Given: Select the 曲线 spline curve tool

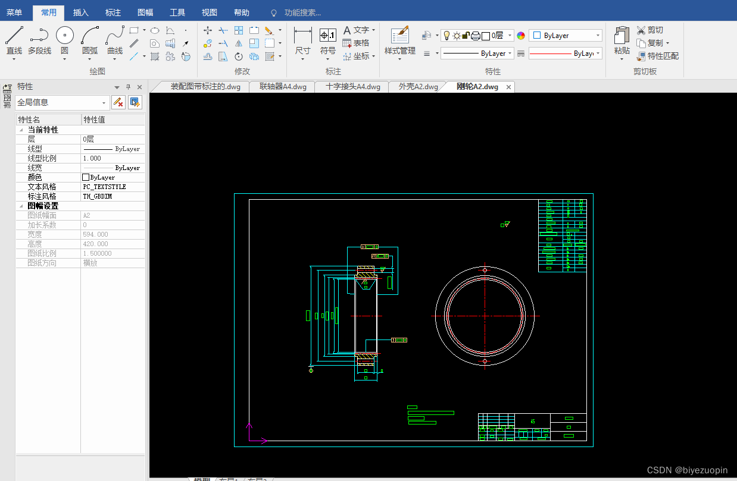Looking at the screenshot, I should 115,41.
